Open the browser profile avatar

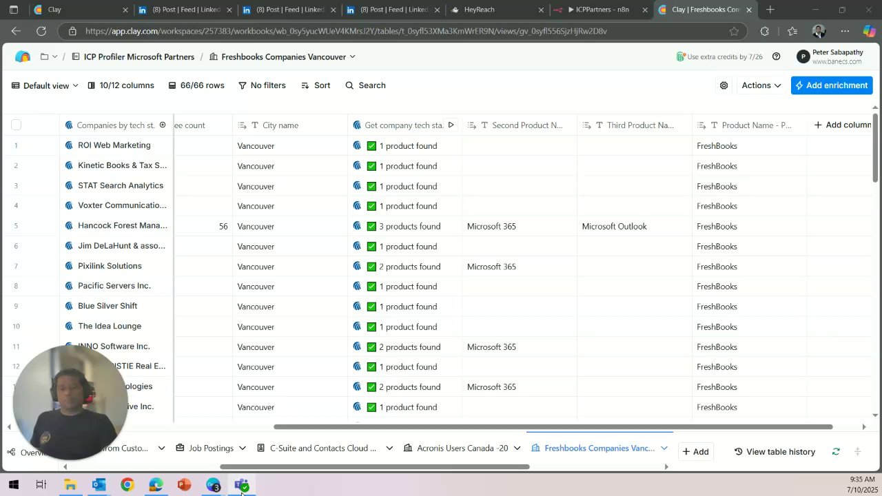coord(819,31)
